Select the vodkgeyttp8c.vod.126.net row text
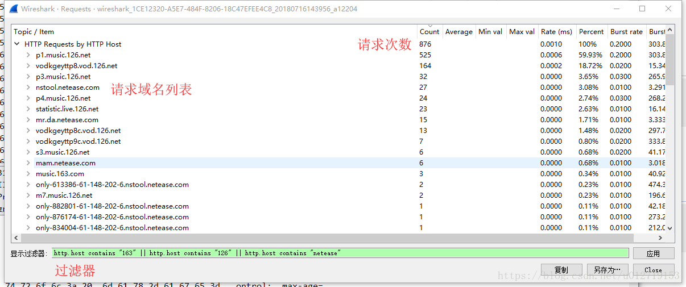Viewport: 686px width, 287px height. pos(78,131)
